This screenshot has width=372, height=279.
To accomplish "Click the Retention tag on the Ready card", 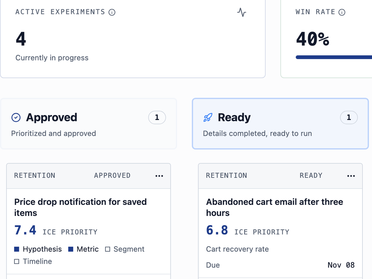I will tap(226, 176).
